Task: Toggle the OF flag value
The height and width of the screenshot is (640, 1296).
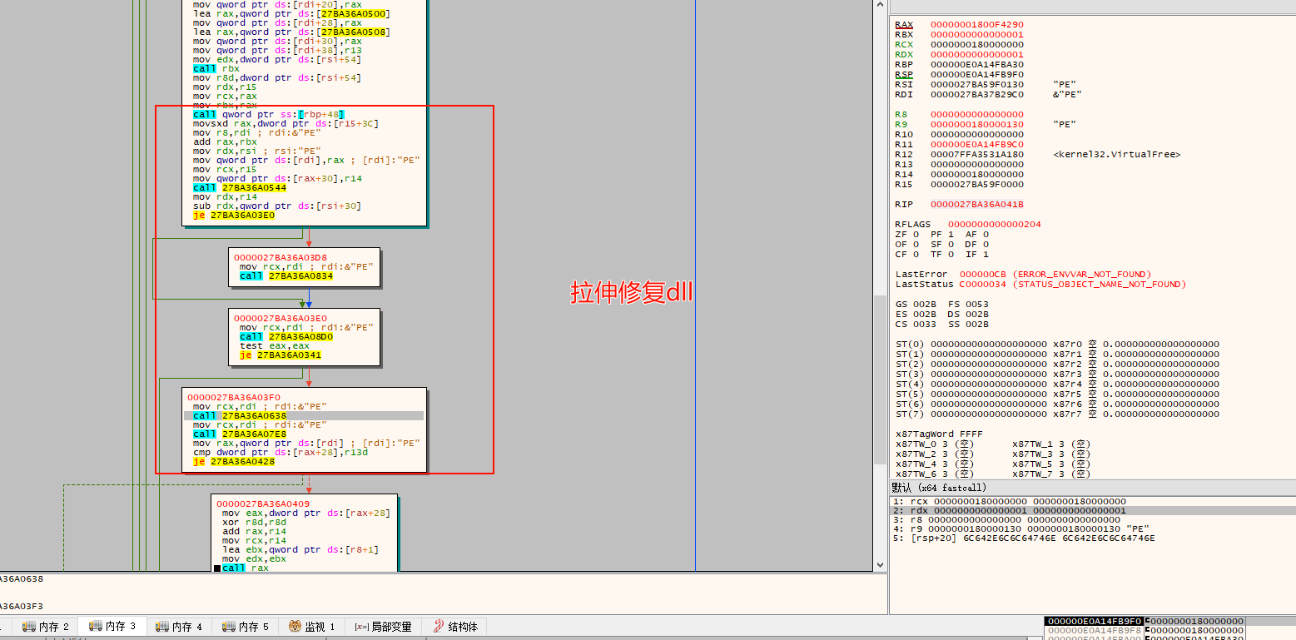Action: pyautogui.click(x=916, y=245)
